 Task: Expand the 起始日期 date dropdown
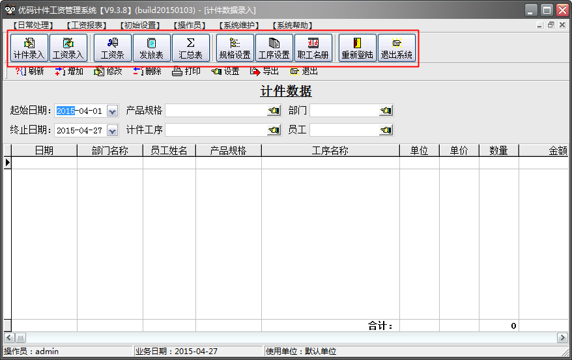[113, 111]
